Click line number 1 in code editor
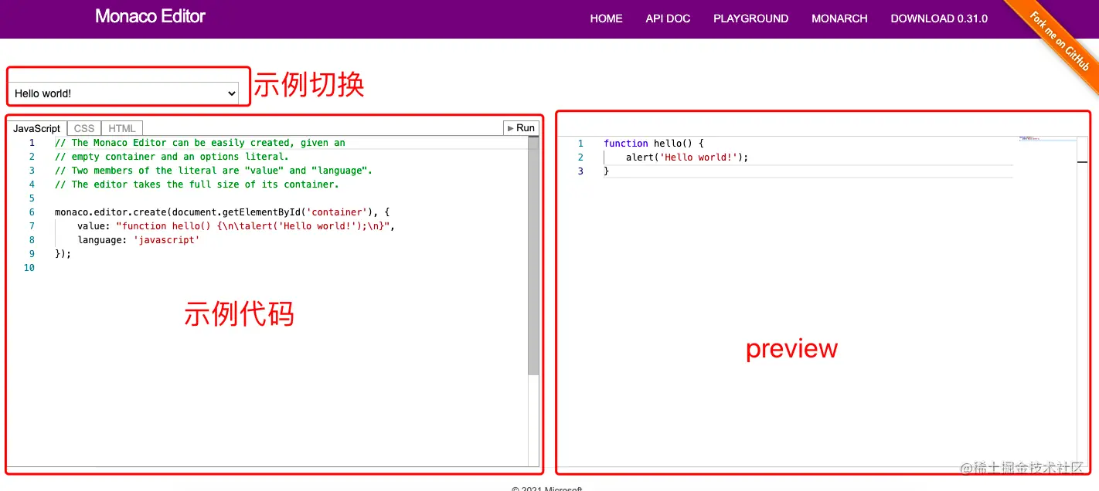1099x491 pixels. (x=32, y=143)
